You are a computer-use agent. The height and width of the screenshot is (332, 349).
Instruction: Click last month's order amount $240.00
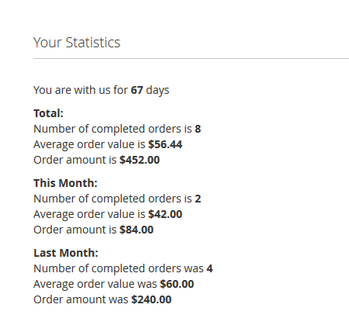(151, 299)
